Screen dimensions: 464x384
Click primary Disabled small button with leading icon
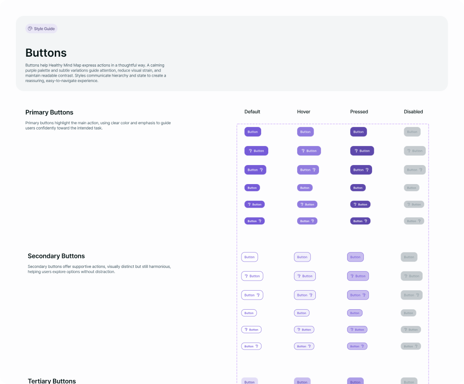point(414,204)
